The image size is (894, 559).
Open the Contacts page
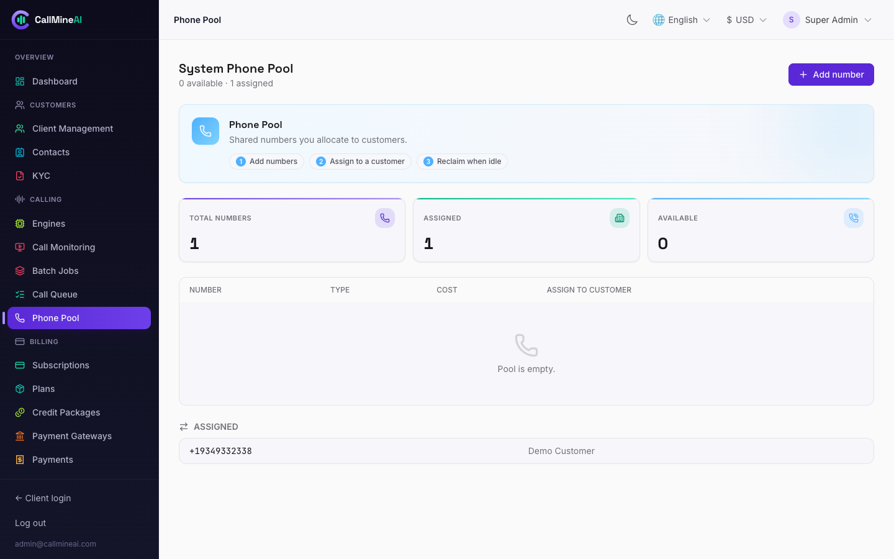click(x=79, y=152)
